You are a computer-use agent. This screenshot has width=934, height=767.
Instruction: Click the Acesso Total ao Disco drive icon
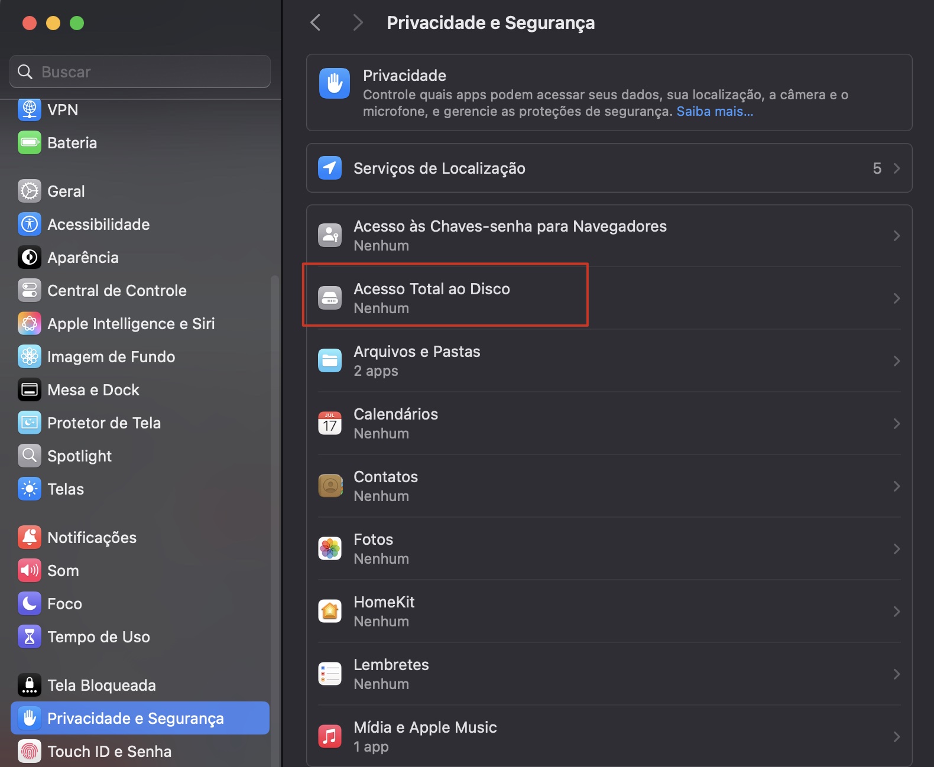tap(330, 298)
